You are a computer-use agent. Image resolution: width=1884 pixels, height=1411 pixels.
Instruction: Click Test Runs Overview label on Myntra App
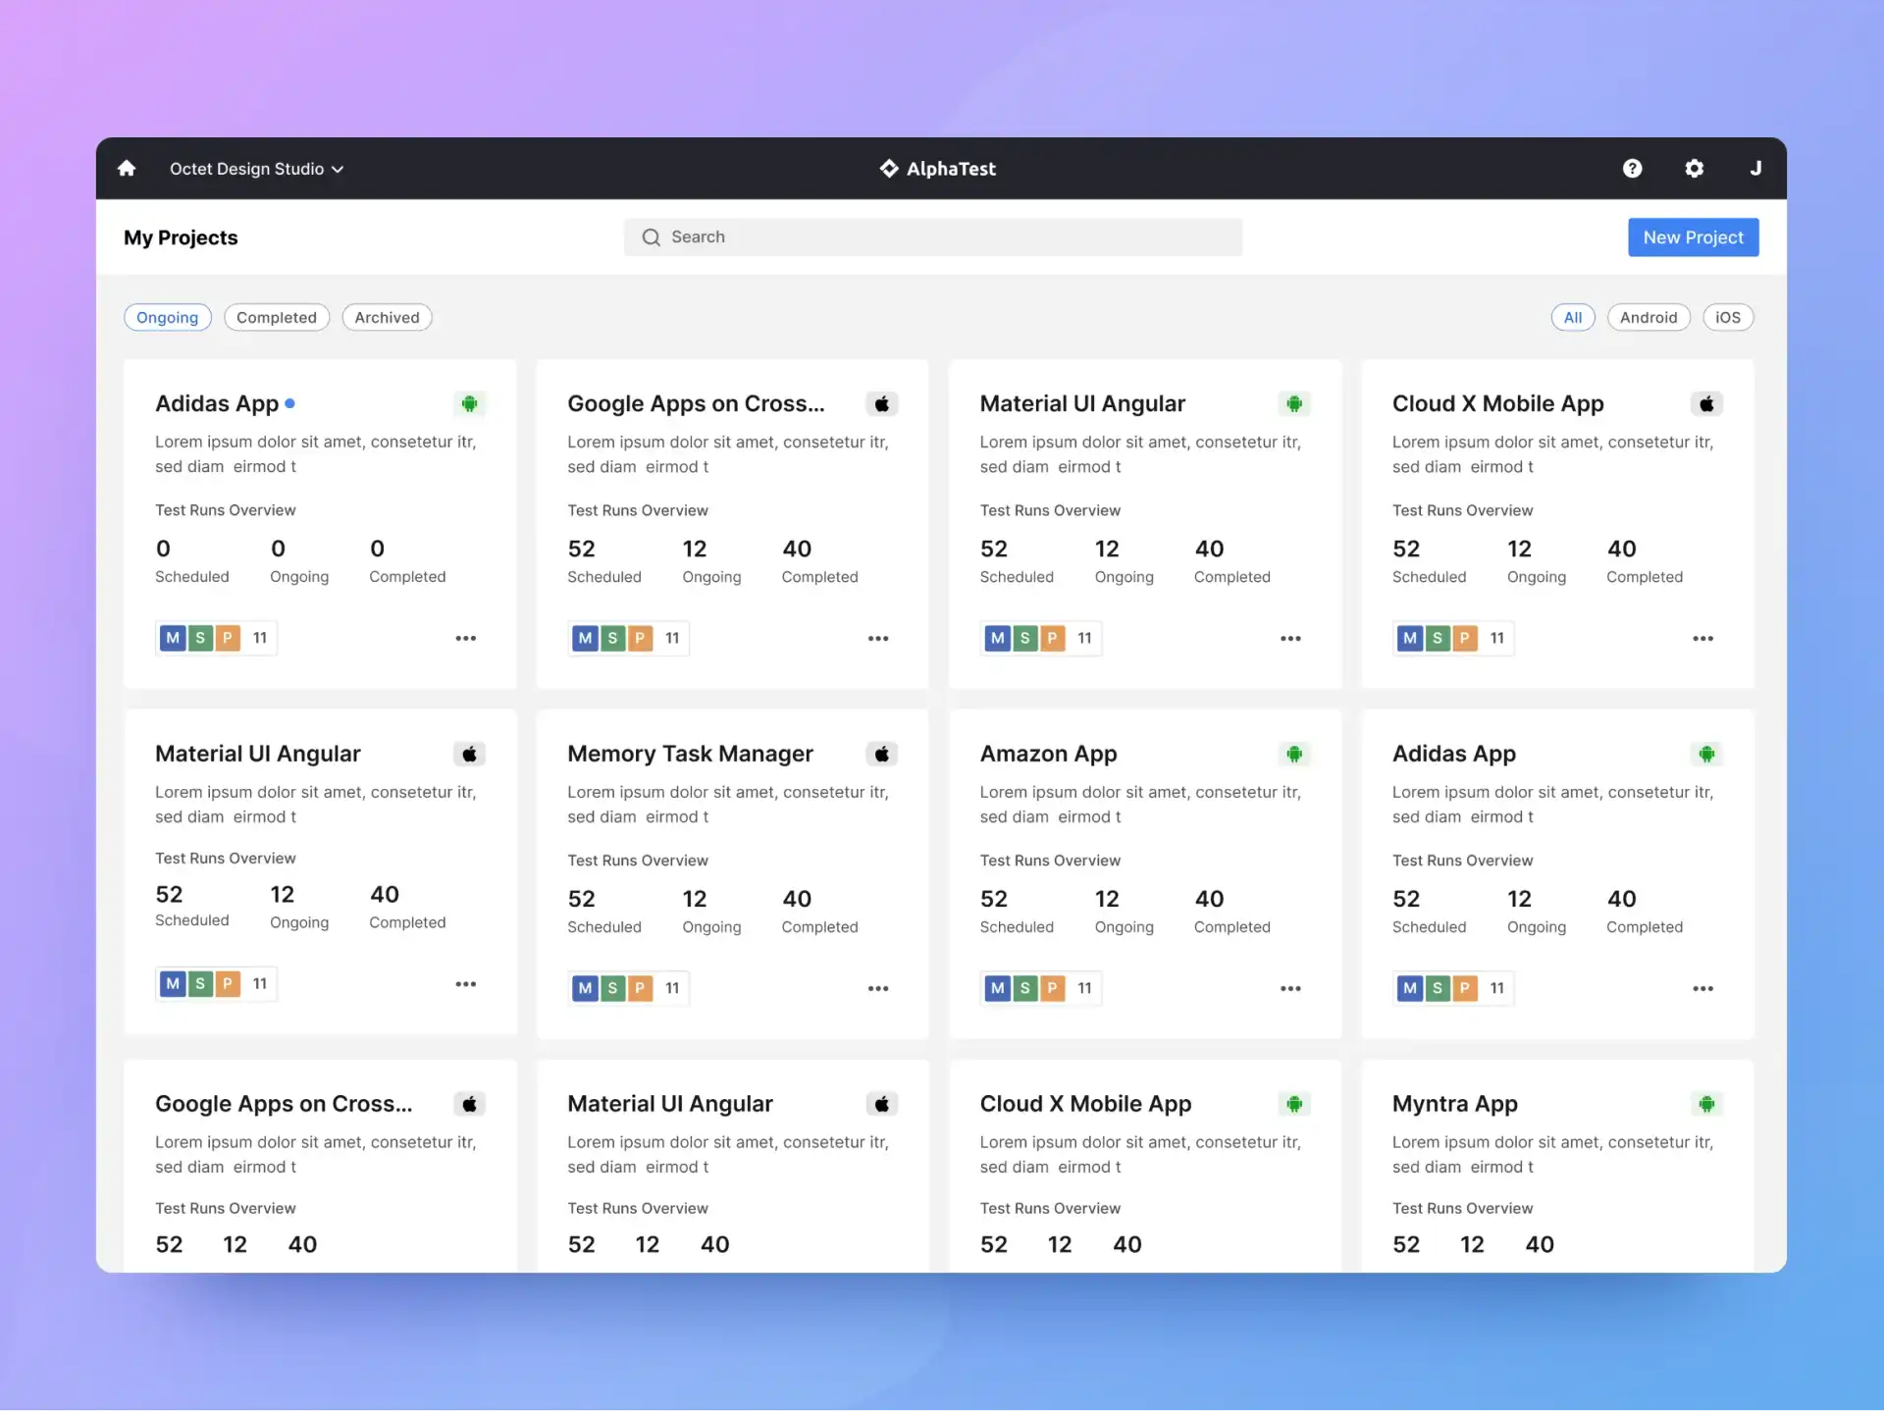[1462, 1208]
